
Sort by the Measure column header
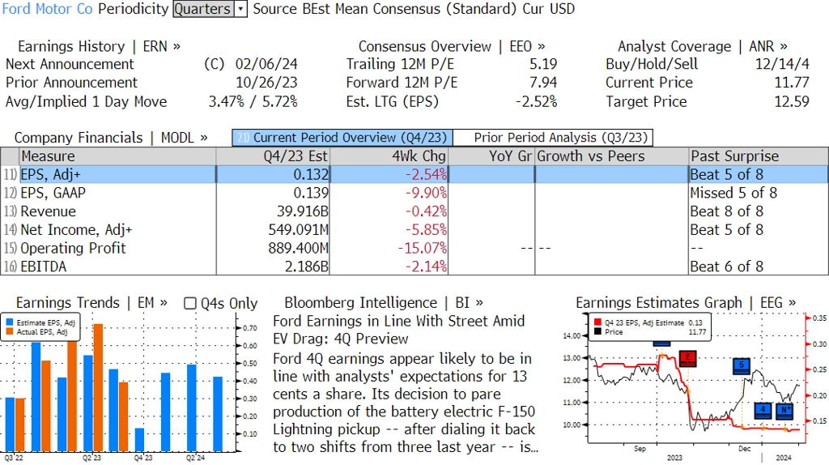click(118, 156)
